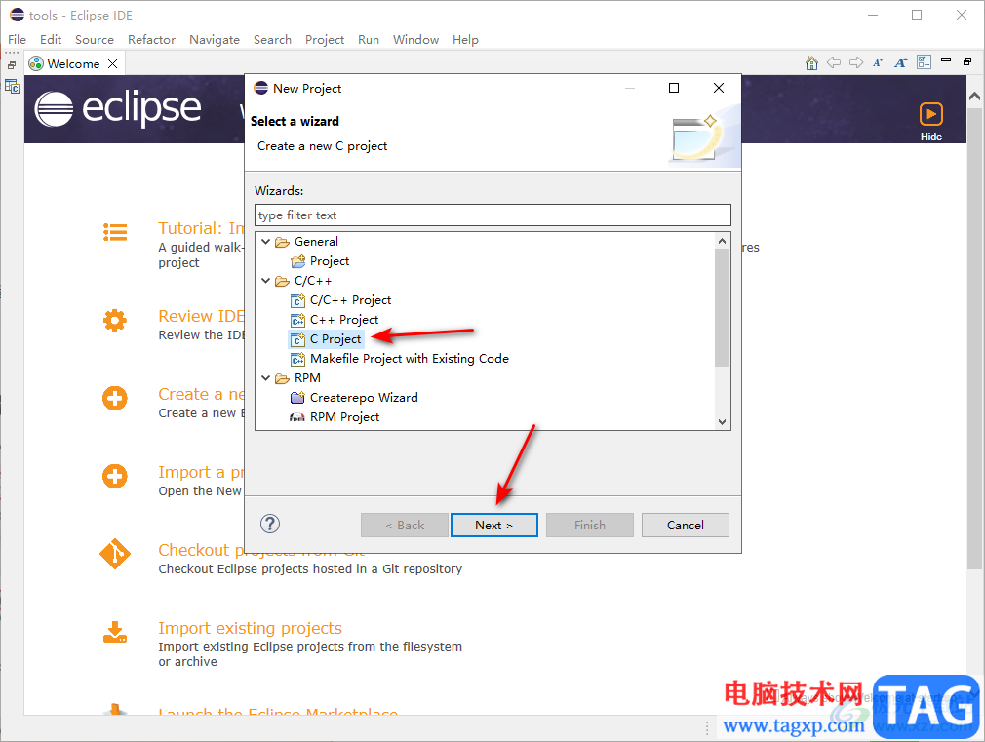This screenshot has height=742, width=985.
Task: Click the C/C++ folder icon in wizard tree
Action: [283, 281]
